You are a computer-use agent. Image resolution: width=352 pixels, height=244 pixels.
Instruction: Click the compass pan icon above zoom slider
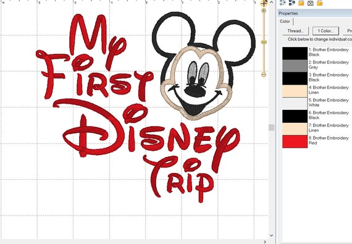264,3
